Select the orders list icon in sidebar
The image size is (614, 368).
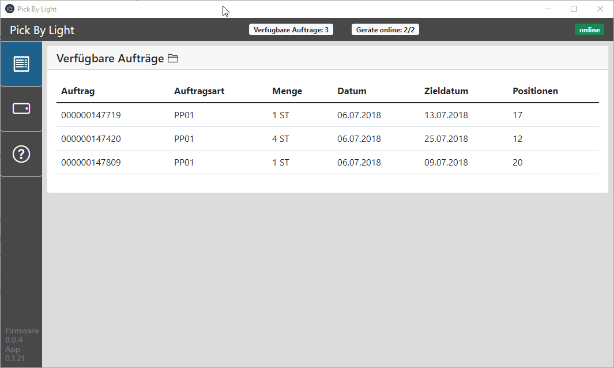point(21,64)
